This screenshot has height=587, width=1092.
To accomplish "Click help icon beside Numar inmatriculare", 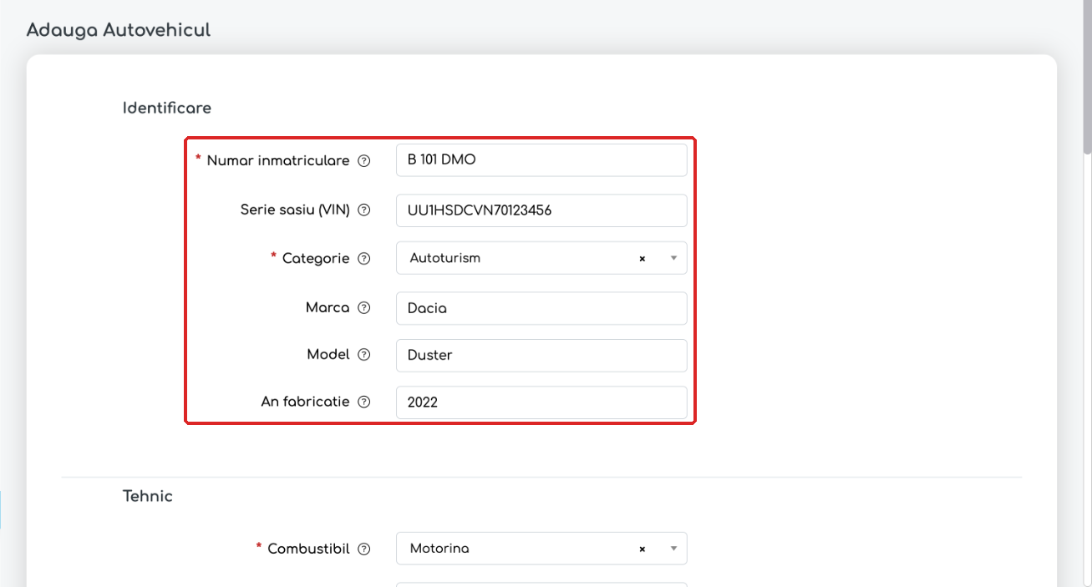I will point(364,161).
